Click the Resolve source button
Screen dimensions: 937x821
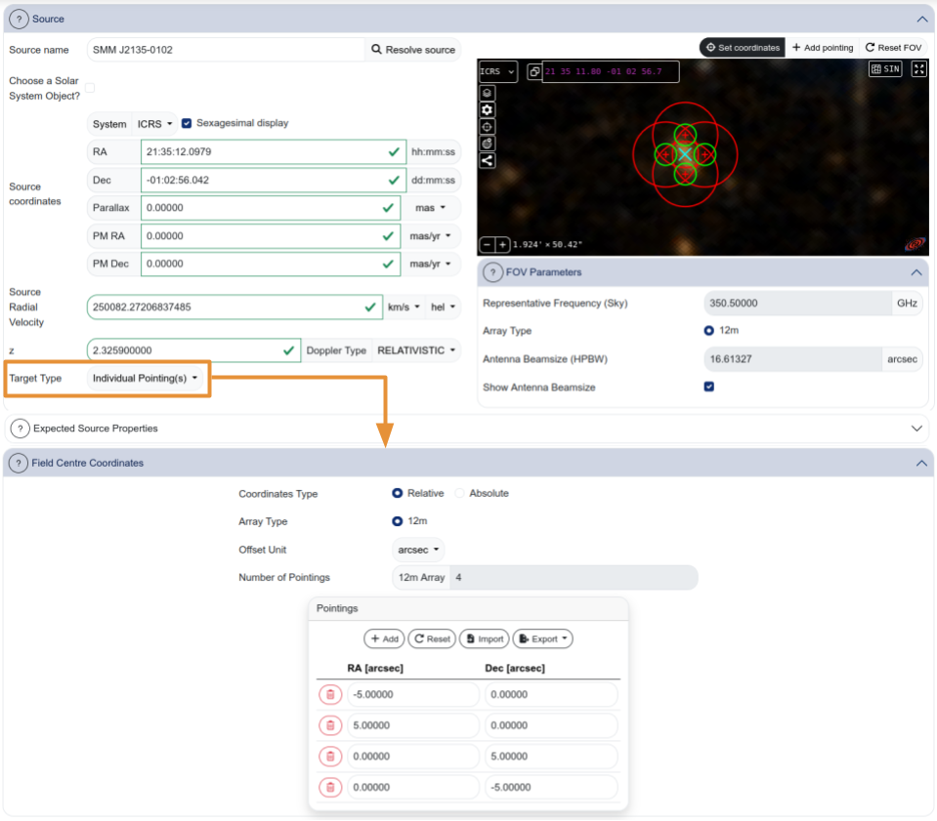[413, 50]
